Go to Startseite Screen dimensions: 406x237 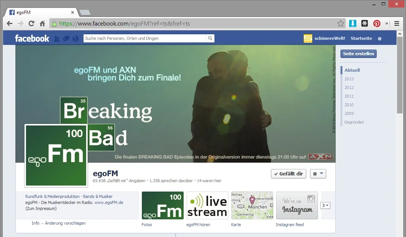[361, 38]
